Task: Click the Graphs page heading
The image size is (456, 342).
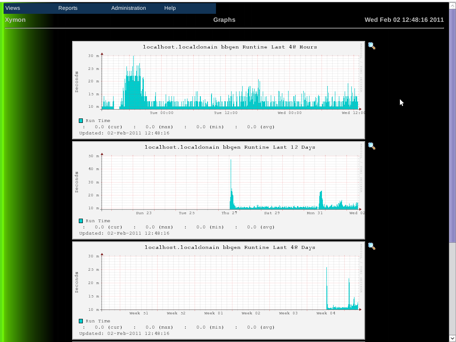Action: pyautogui.click(x=224, y=20)
